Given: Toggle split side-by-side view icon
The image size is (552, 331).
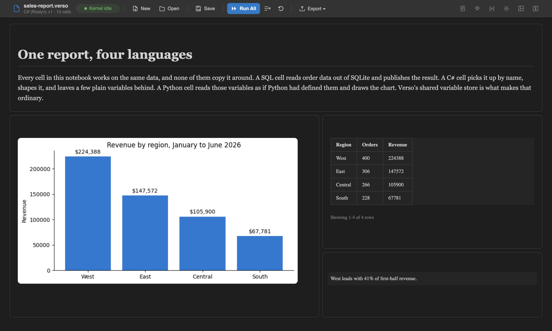Looking at the screenshot, I should pyautogui.click(x=536, y=8).
